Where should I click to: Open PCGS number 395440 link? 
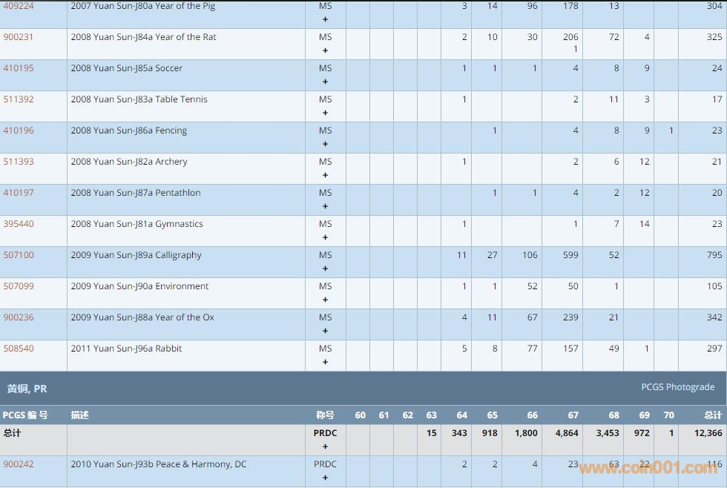pos(19,224)
